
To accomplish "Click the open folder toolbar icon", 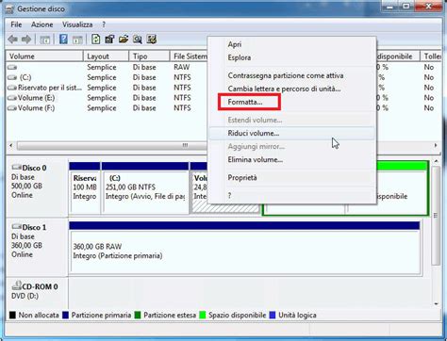I will [124, 40].
